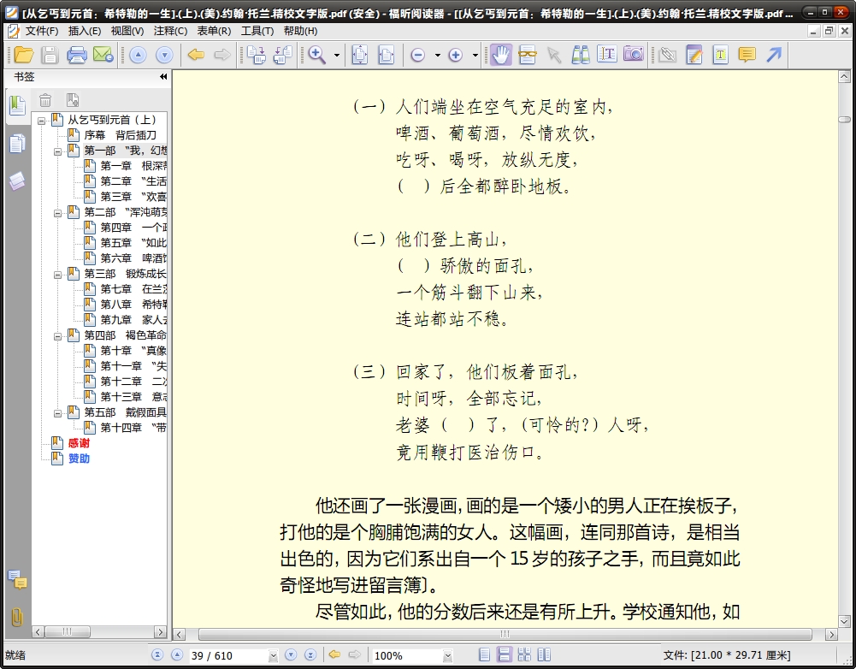
Task: Open the 插入(E) menu
Action: click(85, 31)
